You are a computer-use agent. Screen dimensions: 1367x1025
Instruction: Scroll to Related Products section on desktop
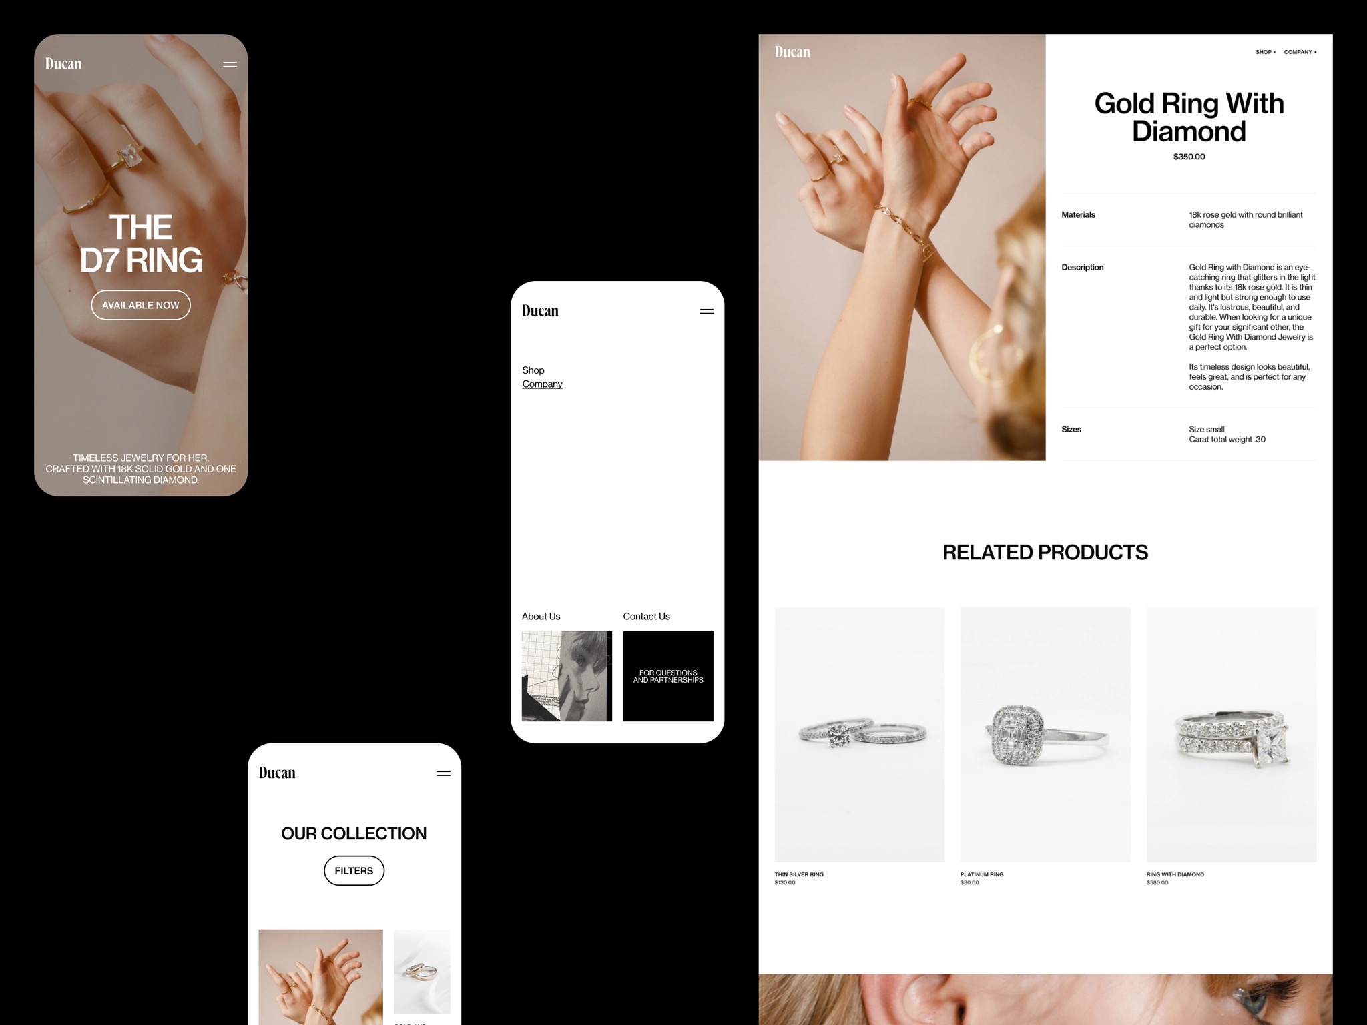(1045, 551)
